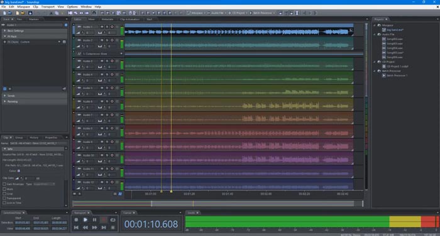Click the Fast Forward transport button

94,228
